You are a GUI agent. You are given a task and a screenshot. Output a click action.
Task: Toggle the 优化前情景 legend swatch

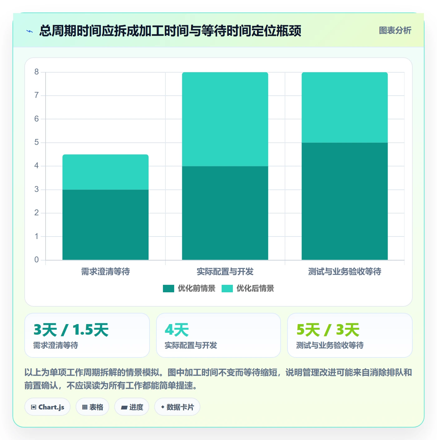point(169,289)
